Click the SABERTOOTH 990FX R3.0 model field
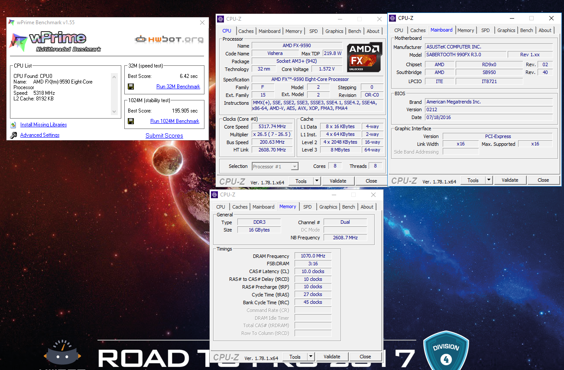Viewport: 564px width, 370px height. [x=465, y=55]
